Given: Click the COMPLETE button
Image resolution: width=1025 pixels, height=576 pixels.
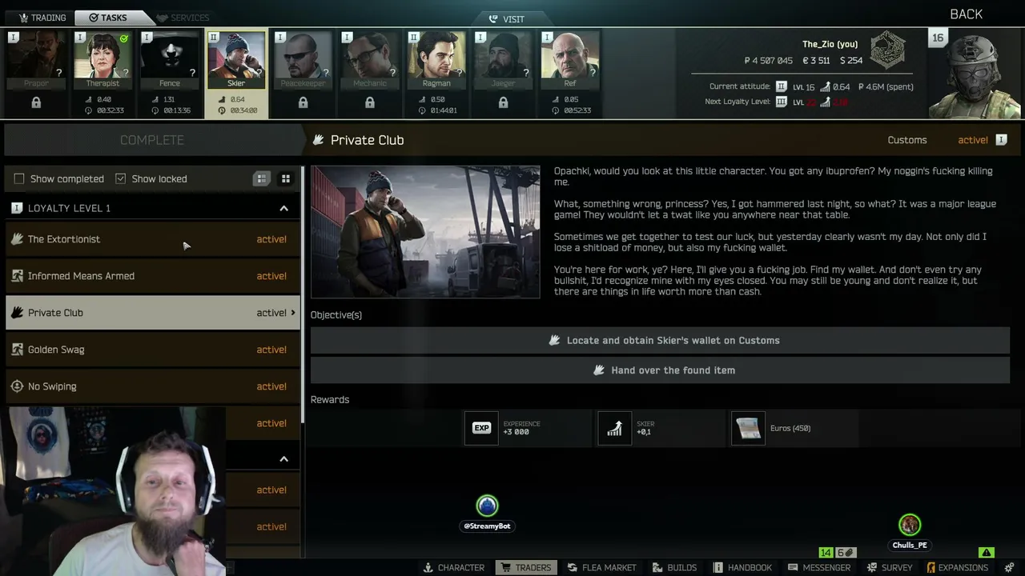Looking at the screenshot, I should (x=152, y=140).
